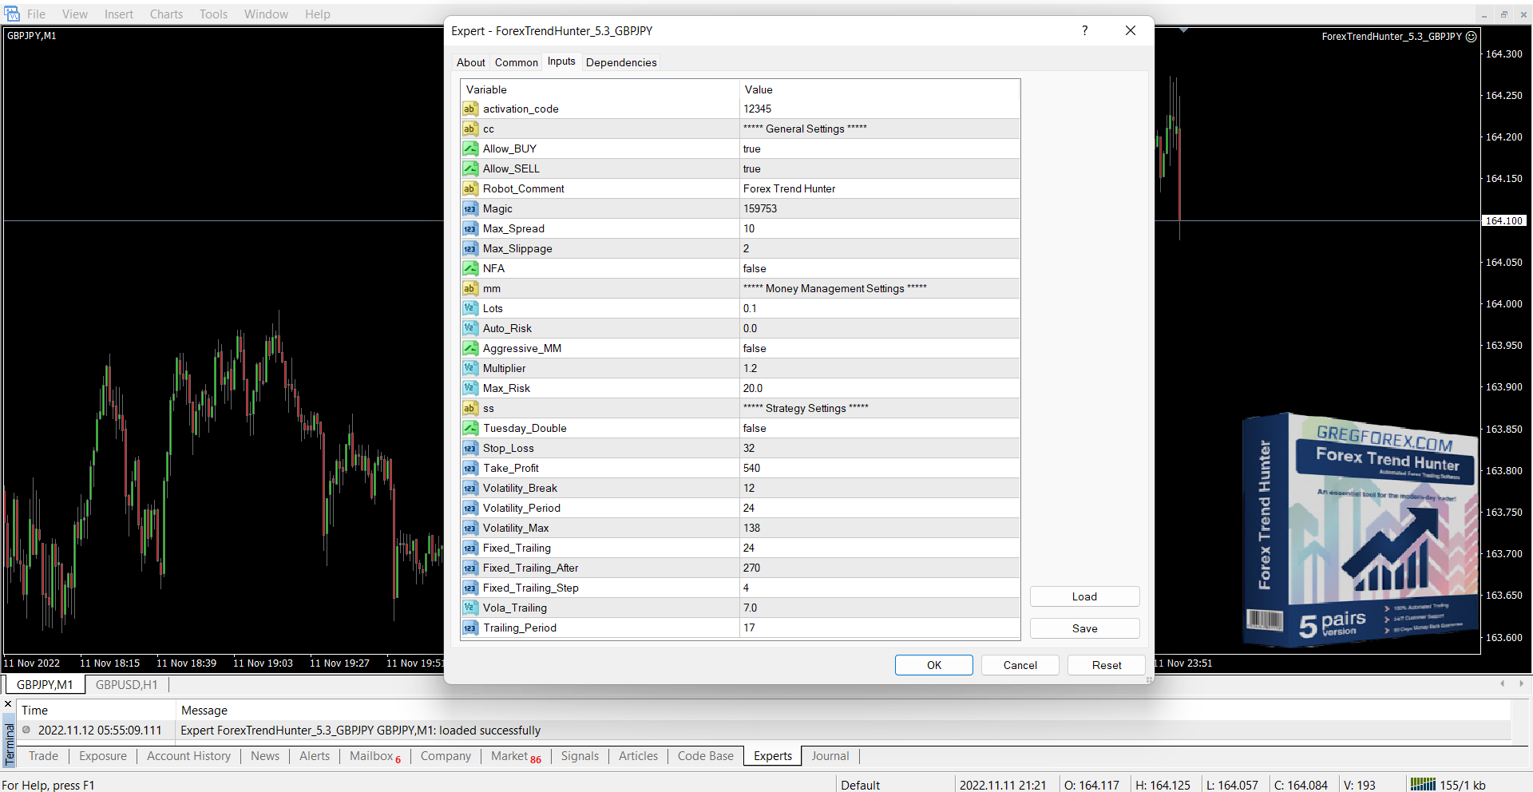
Task: Switch to the Journal terminal tab
Action: point(830,756)
